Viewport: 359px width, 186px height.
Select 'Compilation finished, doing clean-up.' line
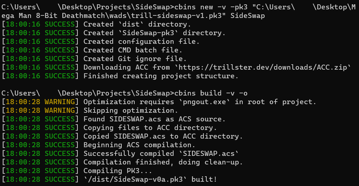pos(163,162)
